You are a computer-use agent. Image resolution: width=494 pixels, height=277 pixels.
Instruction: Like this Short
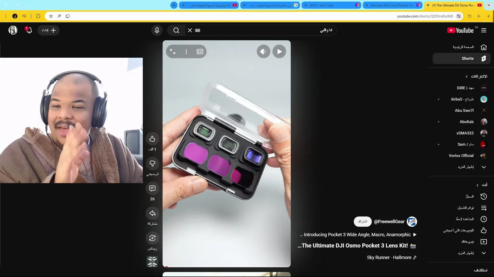point(152,139)
